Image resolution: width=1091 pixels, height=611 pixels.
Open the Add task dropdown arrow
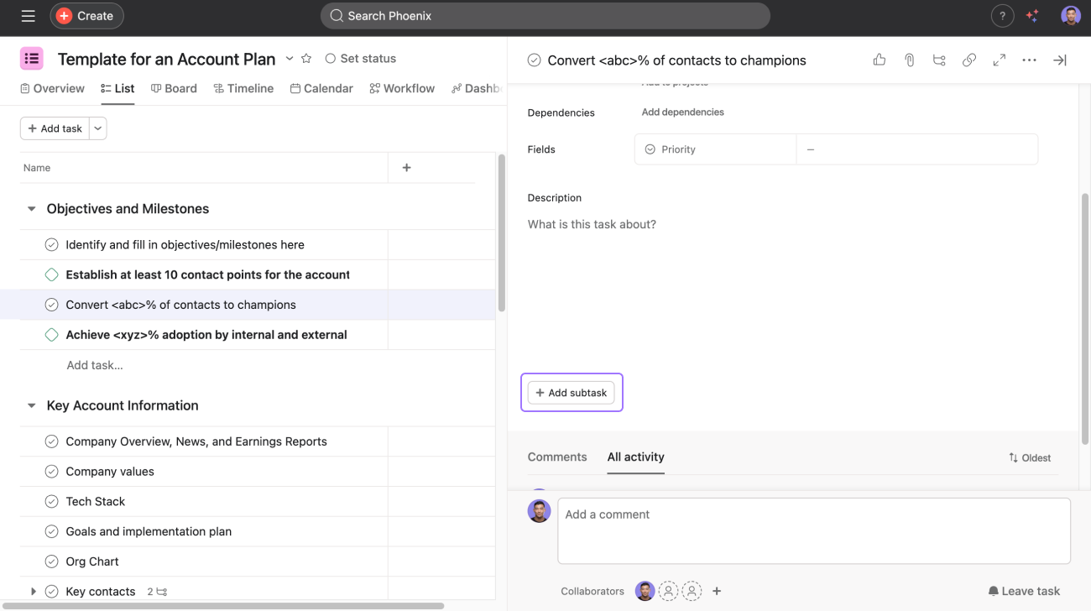[x=98, y=128]
